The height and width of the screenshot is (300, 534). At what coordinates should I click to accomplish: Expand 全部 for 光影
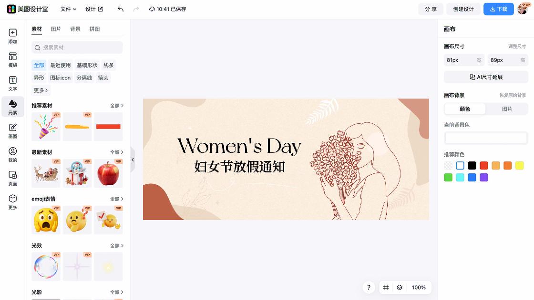[116, 292]
